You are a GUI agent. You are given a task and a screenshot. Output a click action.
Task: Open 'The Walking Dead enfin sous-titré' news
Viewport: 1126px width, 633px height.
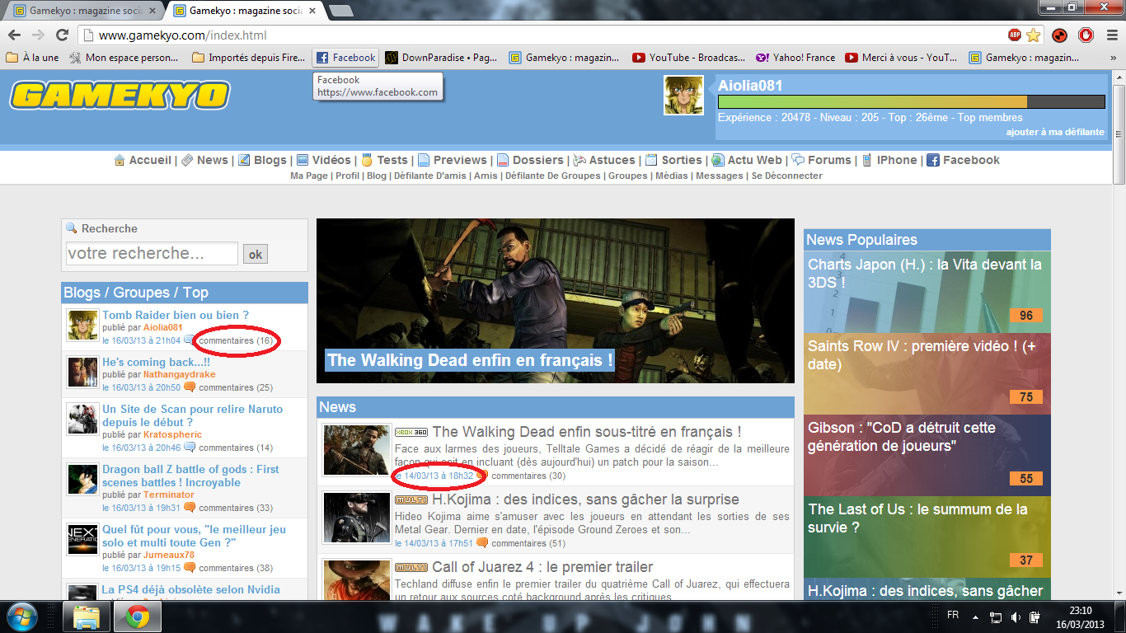click(587, 431)
